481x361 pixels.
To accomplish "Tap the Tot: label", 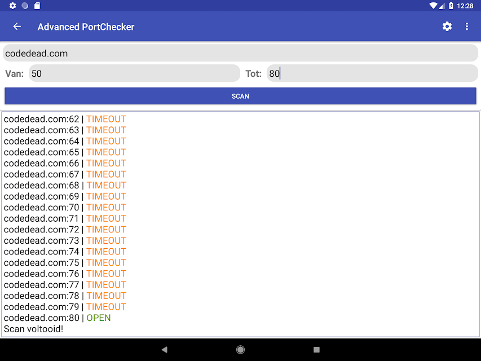I will (253, 74).
